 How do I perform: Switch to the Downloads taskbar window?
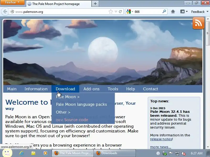pyautogui.click(x=114, y=153)
